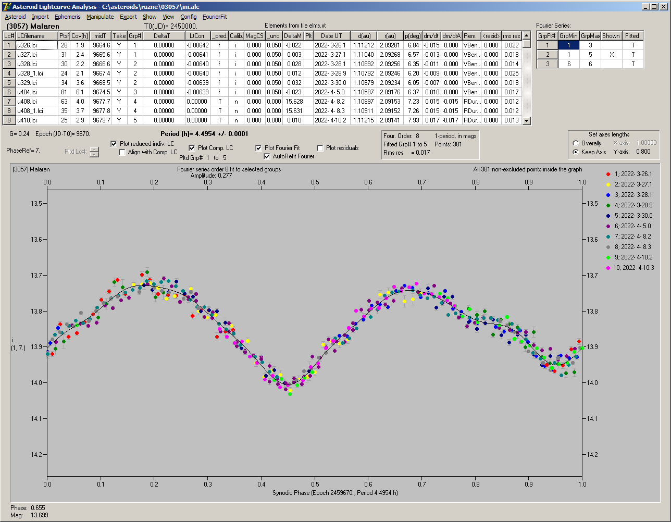
Task: Open the Show menu
Action: (x=150, y=17)
